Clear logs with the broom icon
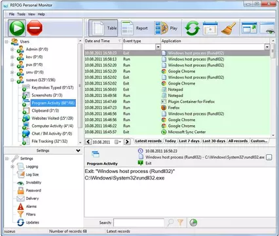 (x=229, y=28)
